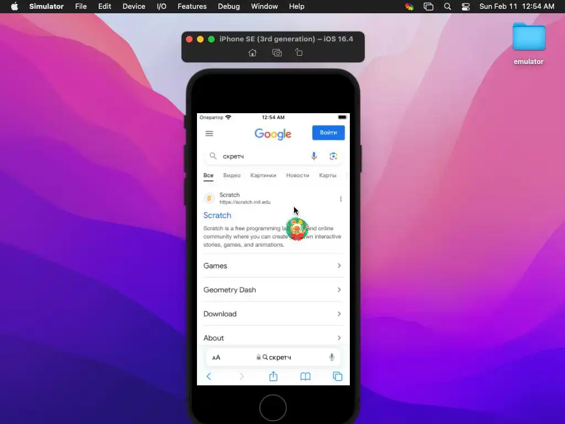Open the Help menu
The image size is (565, 424).
pyautogui.click(x=296, y=7)
